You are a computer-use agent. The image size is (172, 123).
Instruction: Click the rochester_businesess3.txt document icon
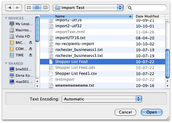coord(51,56)
